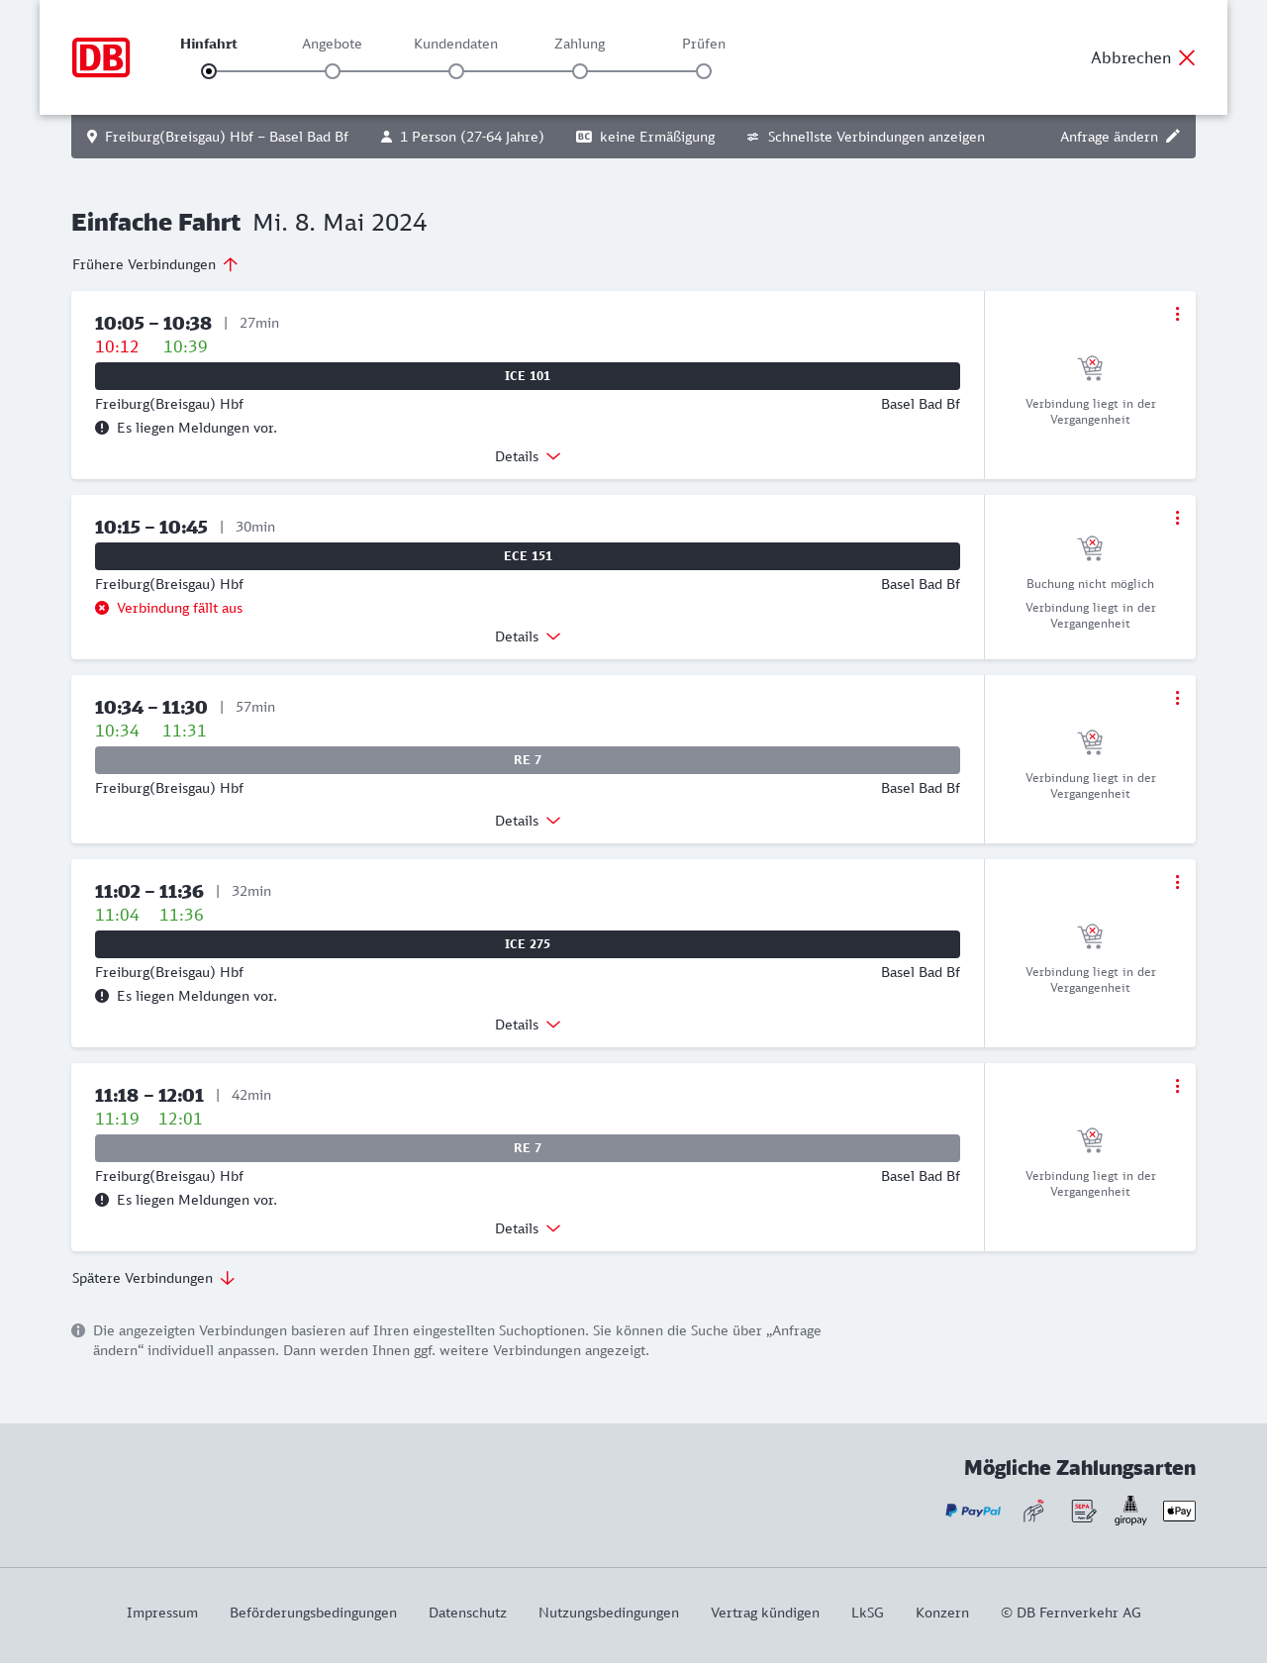Viewport: 1267px width, 1663px height.
Task: Select the Hinfahrt step circle
Action: (x=209, y=71)
